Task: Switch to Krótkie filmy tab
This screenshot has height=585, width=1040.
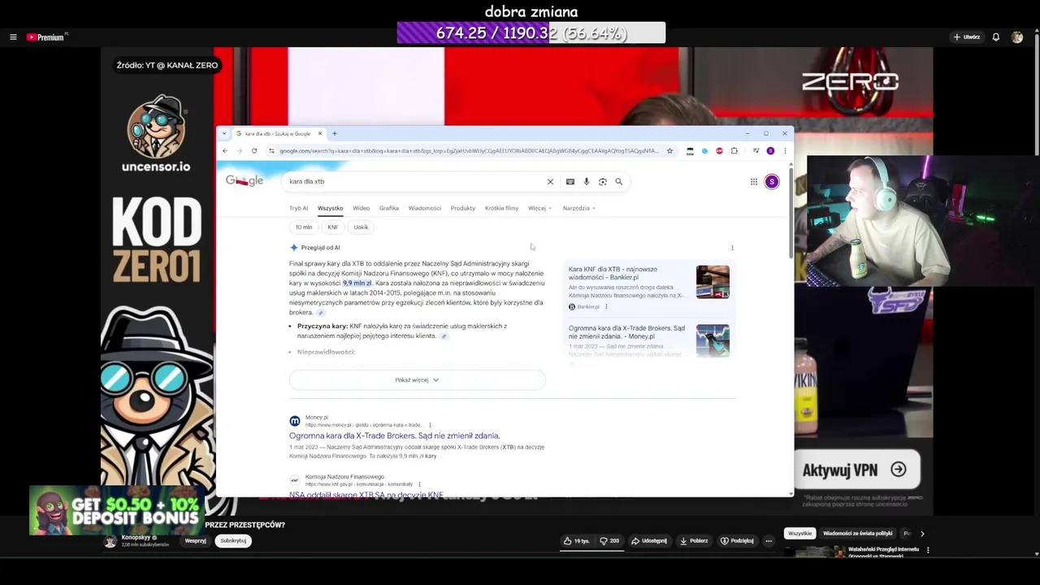Action: tap(501, 208)
